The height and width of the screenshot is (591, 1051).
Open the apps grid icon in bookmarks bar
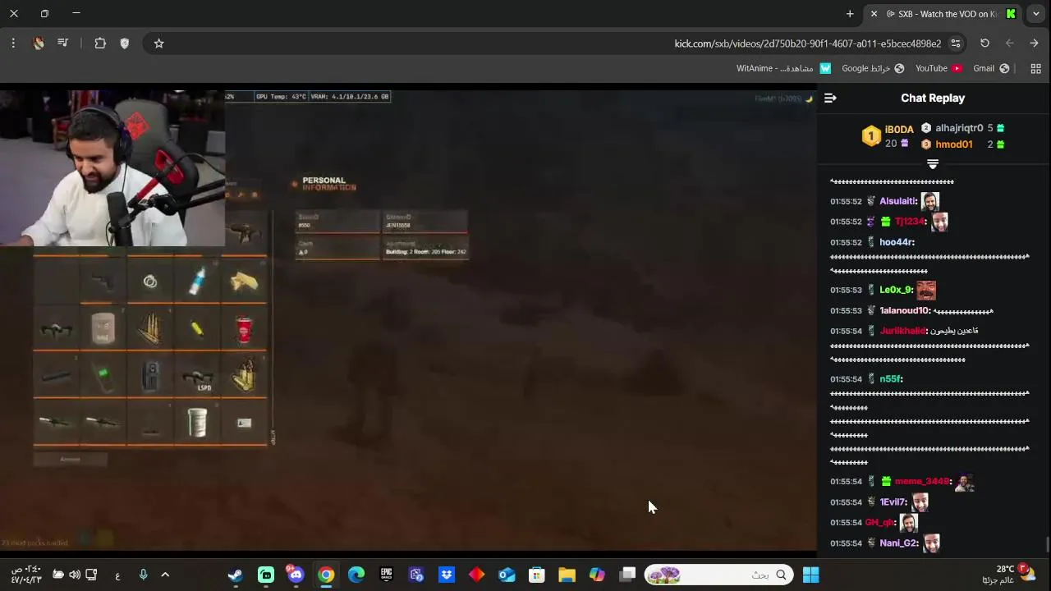click(1035, 68)
